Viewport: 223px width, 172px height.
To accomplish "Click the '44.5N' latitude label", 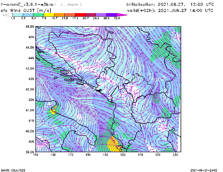I will click(30, 47).
